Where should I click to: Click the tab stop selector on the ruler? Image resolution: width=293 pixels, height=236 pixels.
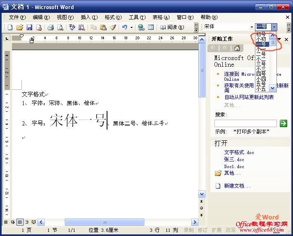coord(7,39)
